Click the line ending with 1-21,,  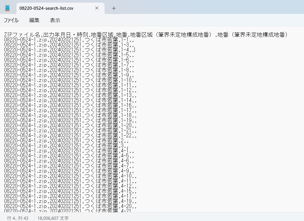click(x=70, y=130)
